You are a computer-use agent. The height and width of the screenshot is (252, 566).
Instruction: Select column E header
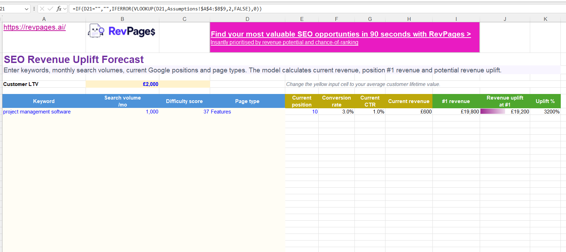pos(302,19)
